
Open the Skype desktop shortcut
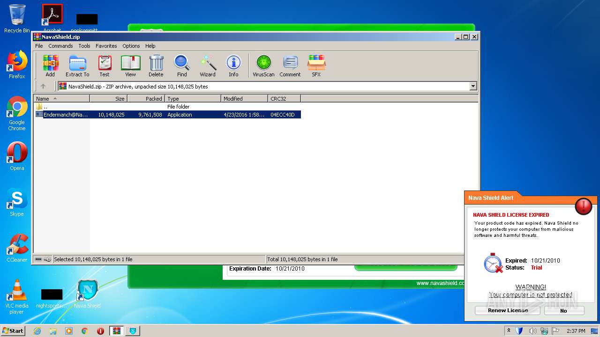17,203
